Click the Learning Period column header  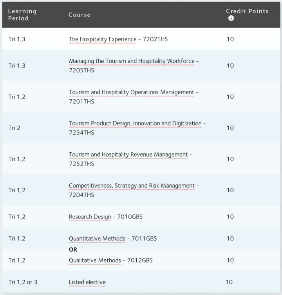pyautogui.click(x=22, y=15)
